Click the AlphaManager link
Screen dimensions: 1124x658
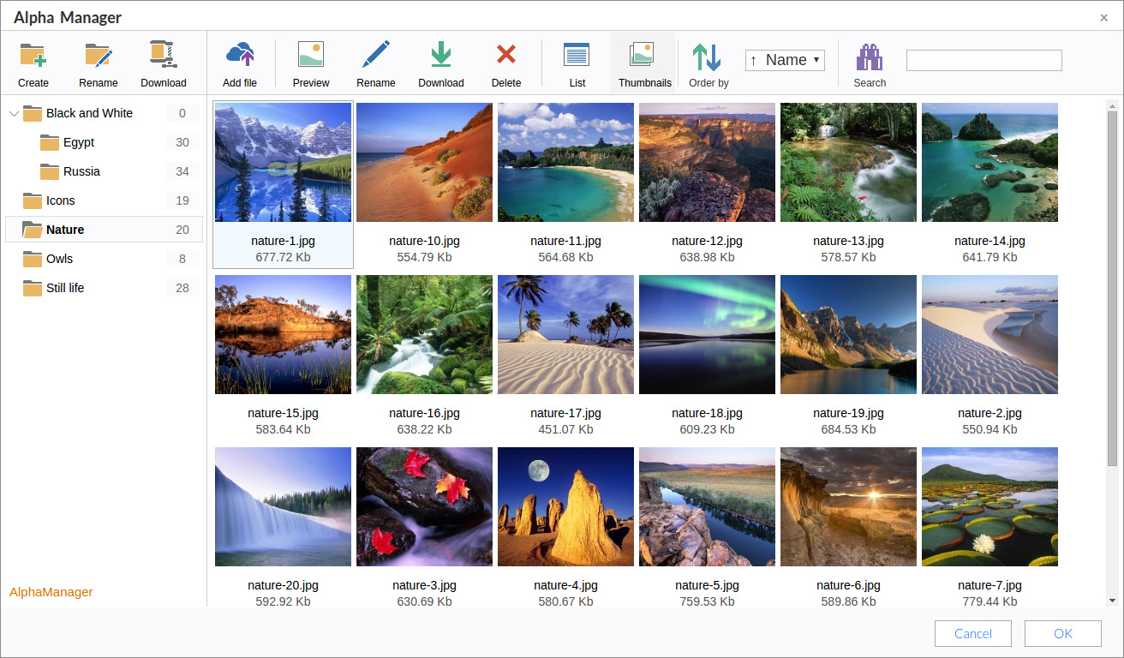click(51, 592)
